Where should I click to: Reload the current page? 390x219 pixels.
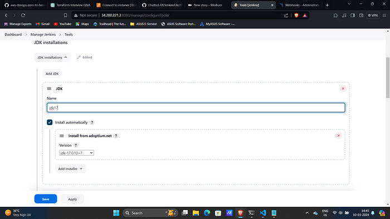click(23, 16)
